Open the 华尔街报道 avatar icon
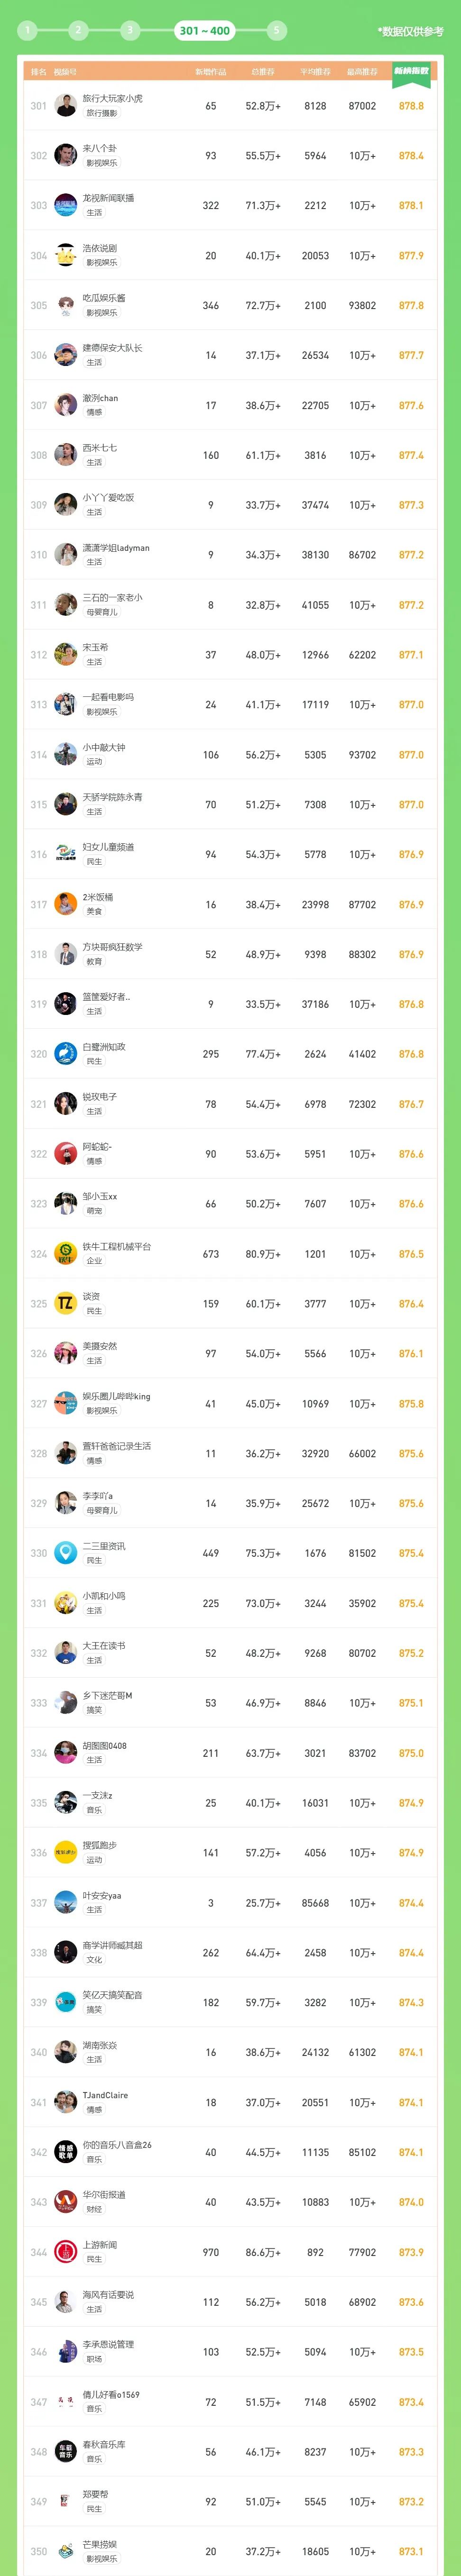 [x=66, y=2202]
